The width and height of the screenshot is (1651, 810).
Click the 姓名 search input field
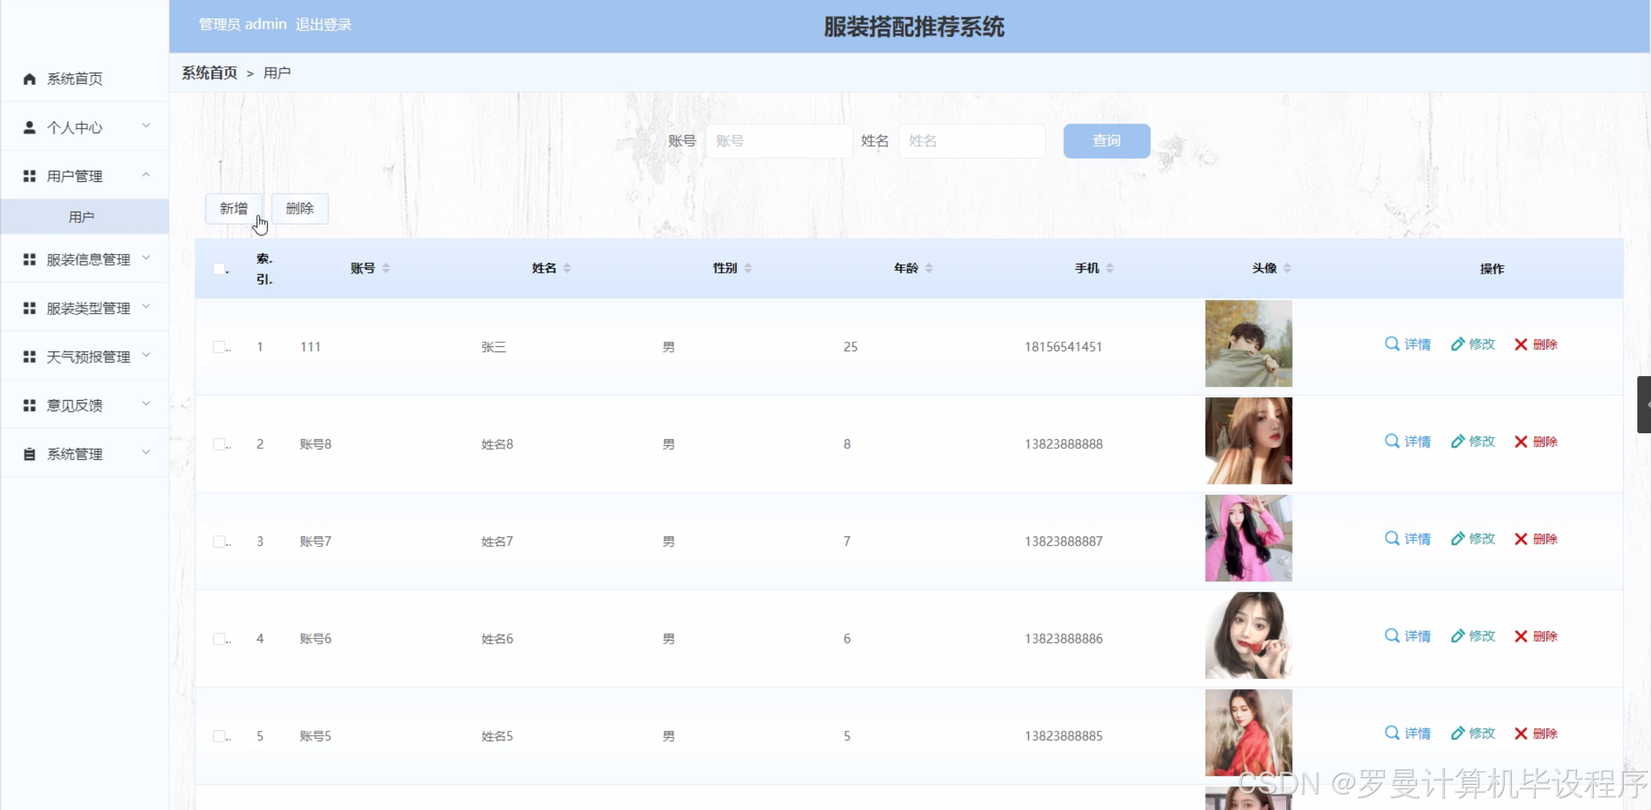971,141
